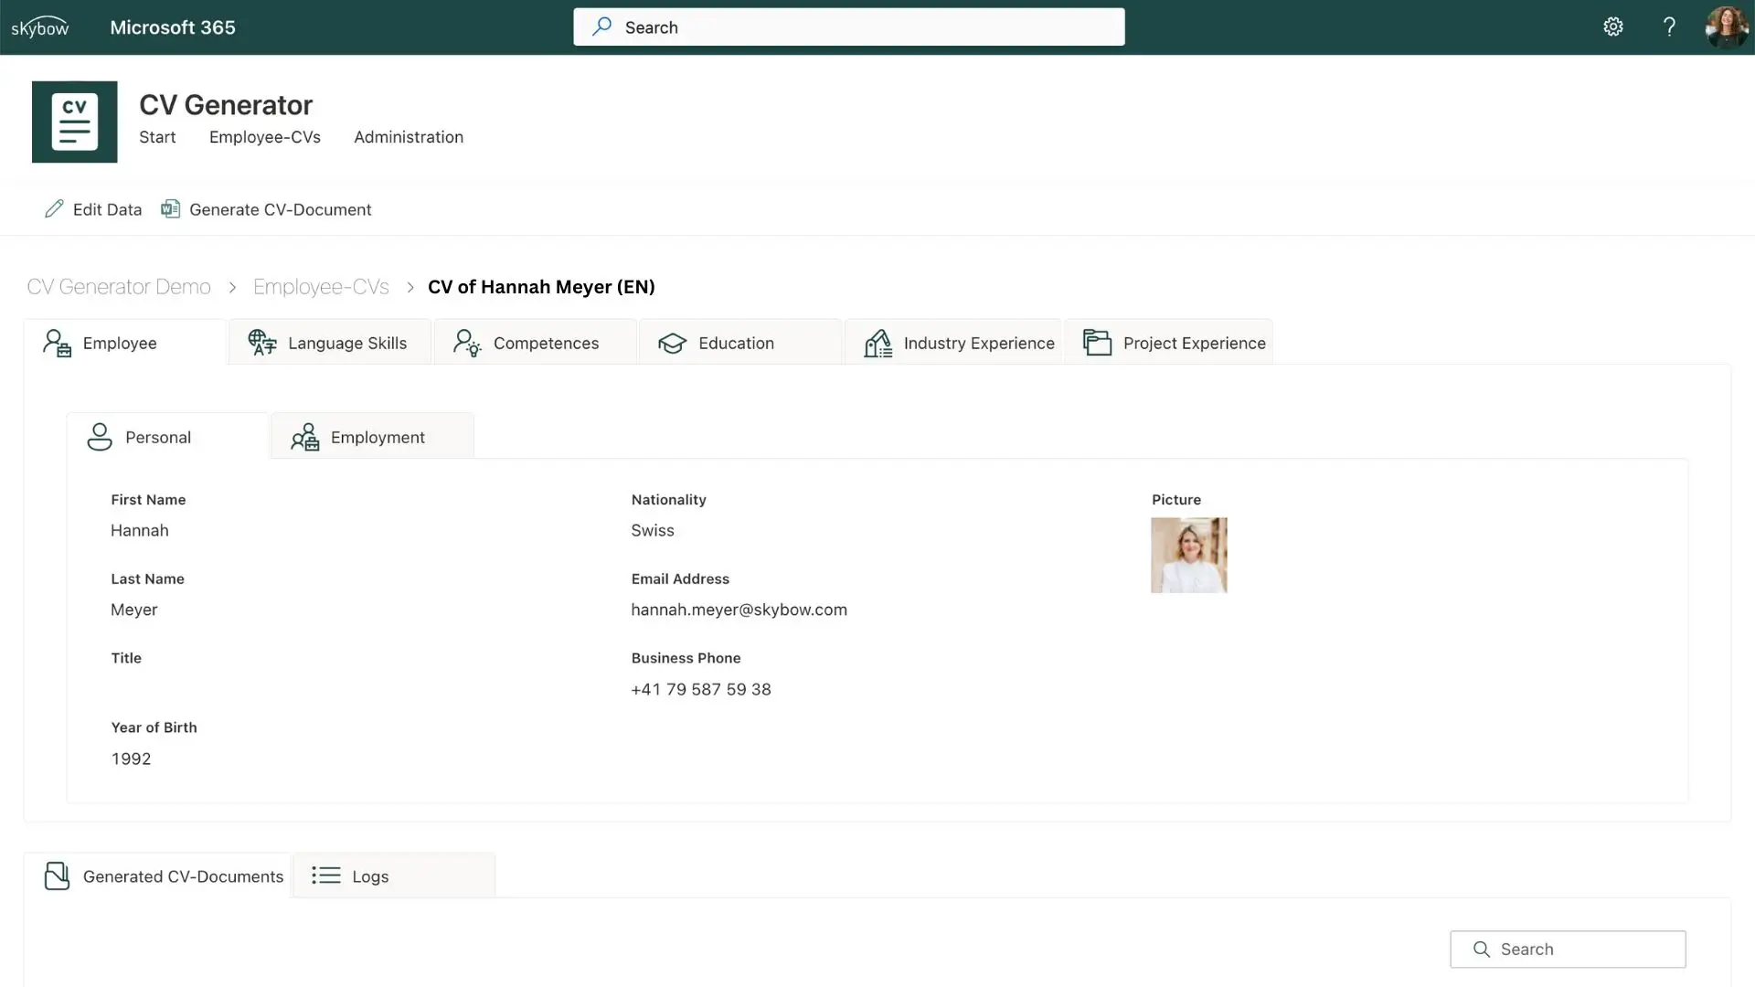The height and width of the screenshot is (987, 1755).
Task: Navigate to CV Generator Demo breadcrumb
Action: click(119, 286)
